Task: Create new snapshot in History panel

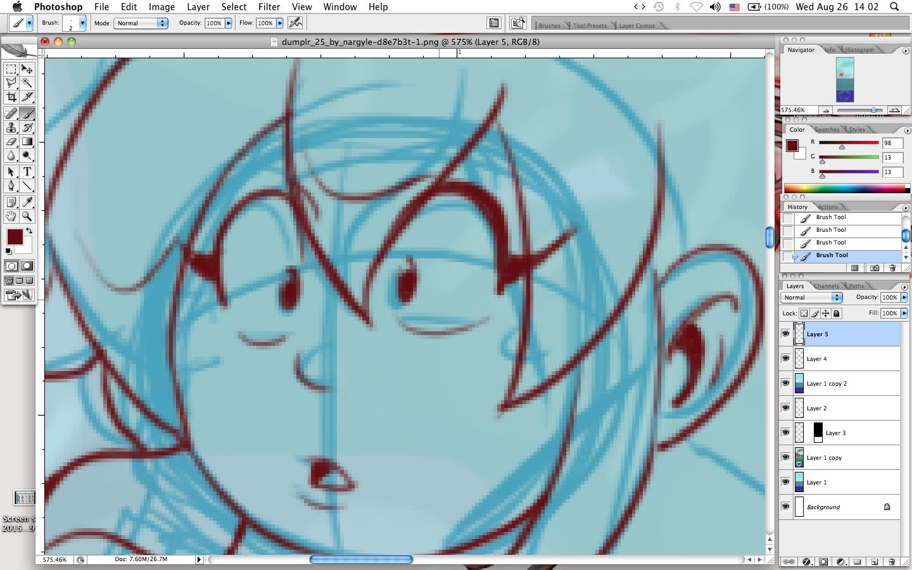Action: pos(875,268)
